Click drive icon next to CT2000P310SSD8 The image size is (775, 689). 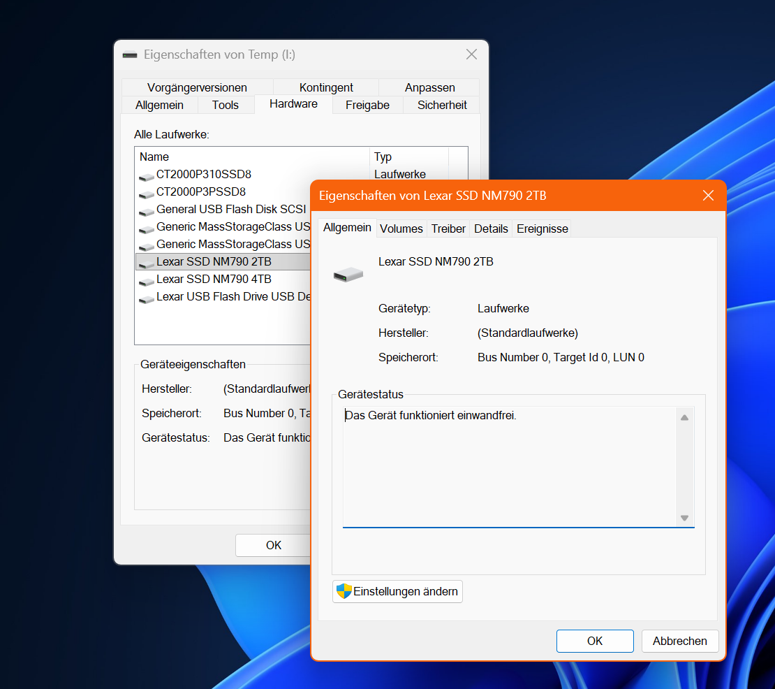pyautogui.click(x=147, y=176)
